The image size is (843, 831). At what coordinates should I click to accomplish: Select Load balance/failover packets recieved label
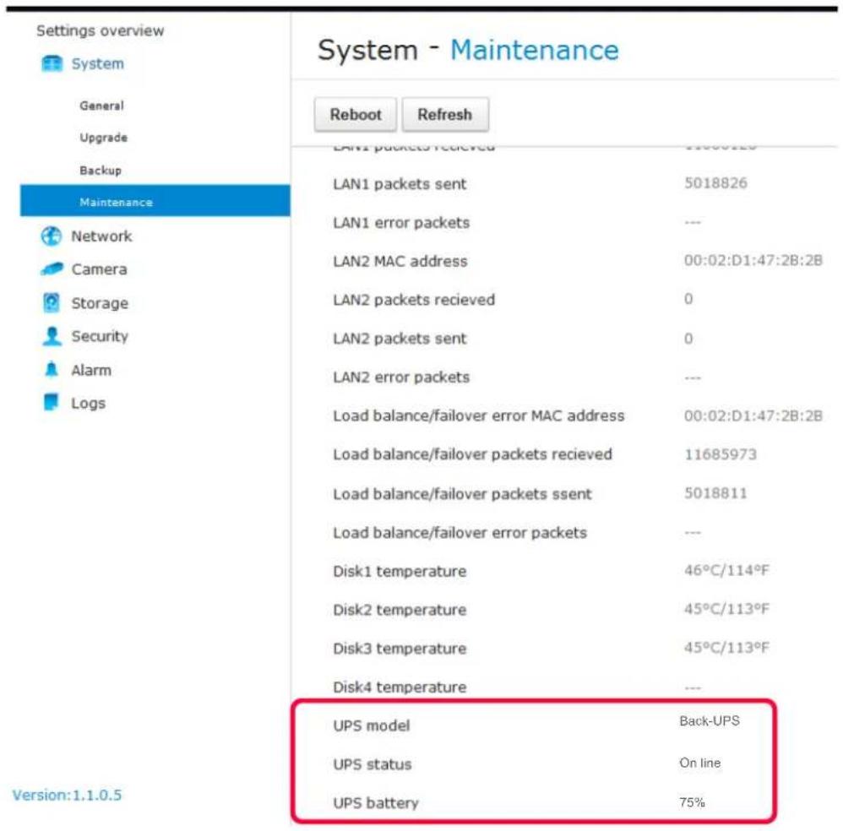[x=472, y=454]
